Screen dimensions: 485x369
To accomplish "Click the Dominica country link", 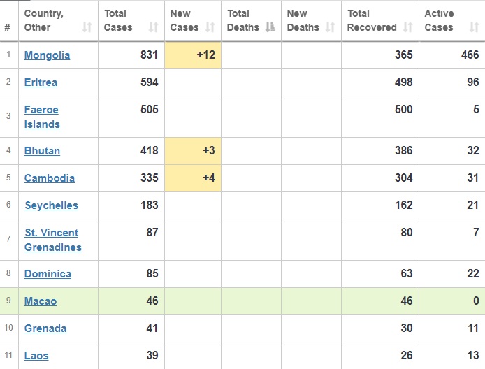I will coord(48,274).
